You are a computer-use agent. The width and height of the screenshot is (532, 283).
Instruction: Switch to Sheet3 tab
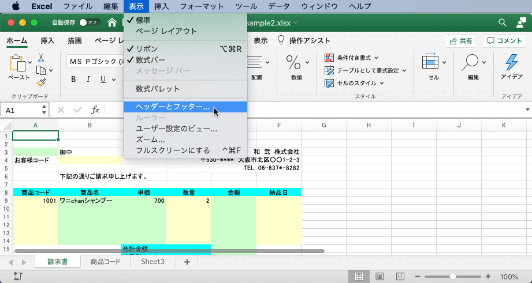point(152,262)
